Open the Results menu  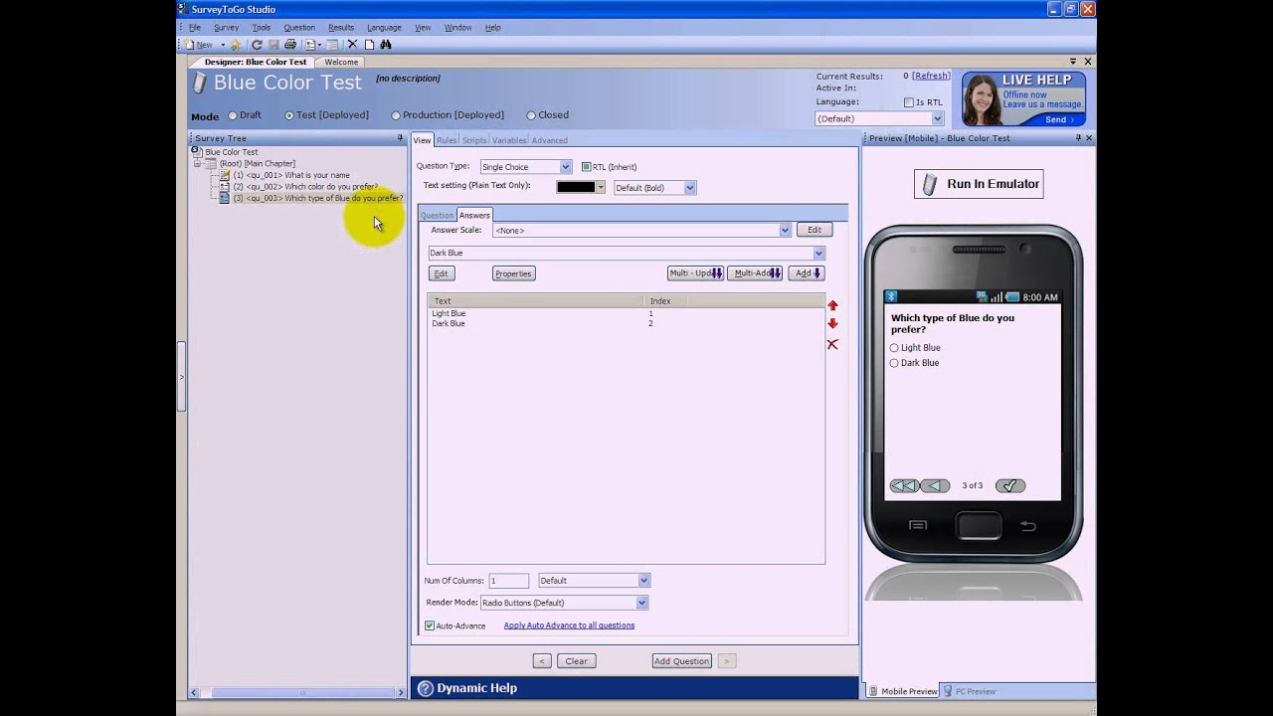click(x=341, y=28)
